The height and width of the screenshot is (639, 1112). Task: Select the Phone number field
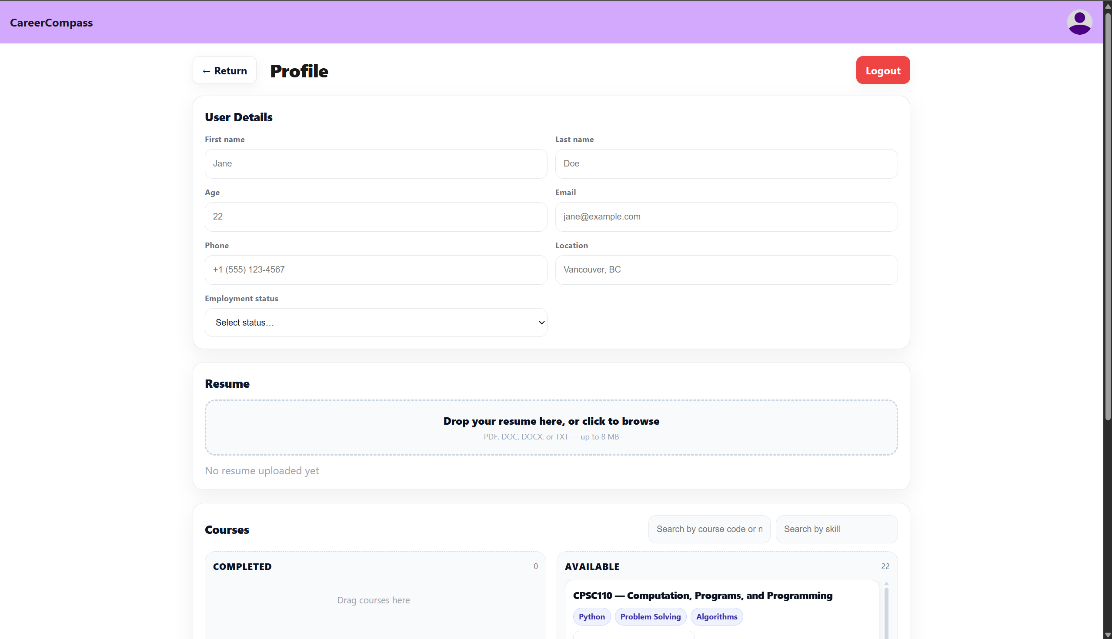click(x=376, y=270)
